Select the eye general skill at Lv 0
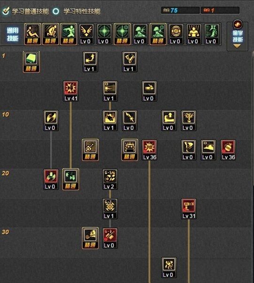Image resolution: width=254 pixels, height=283 pixels. (x=176, y=34)
